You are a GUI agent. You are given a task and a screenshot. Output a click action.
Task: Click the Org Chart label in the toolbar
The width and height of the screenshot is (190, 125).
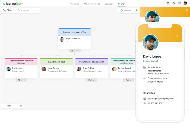tap(8, 10)
